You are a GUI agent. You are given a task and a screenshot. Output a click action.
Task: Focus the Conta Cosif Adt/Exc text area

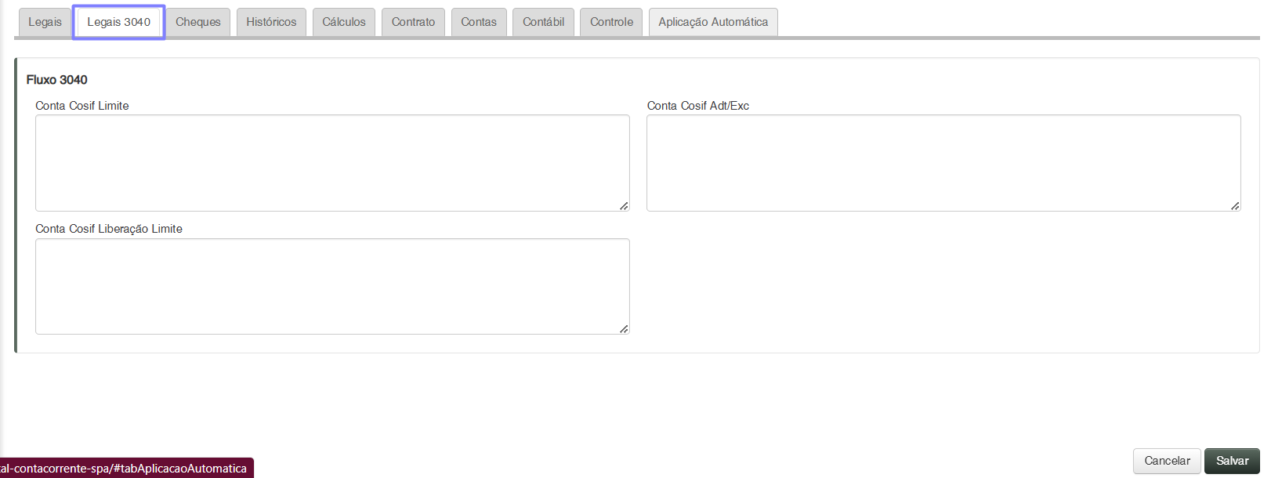pyautogui.click(x=943, y=163)
